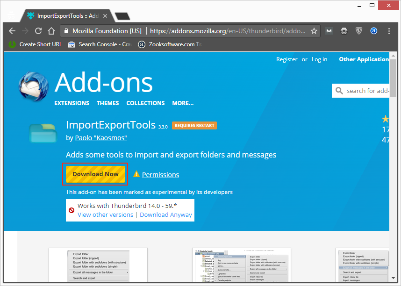
Task: Open the blue circled 'a' extension icon
Action: click(x=373, y=31)
